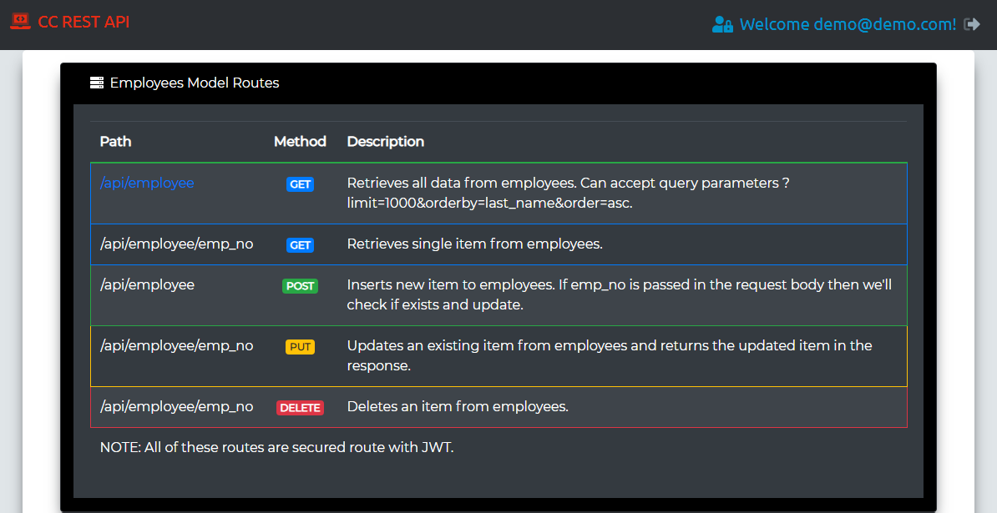Click the user lock icon beside Welcome
This screenshot has width=997, height=513.
pos(722,24)
